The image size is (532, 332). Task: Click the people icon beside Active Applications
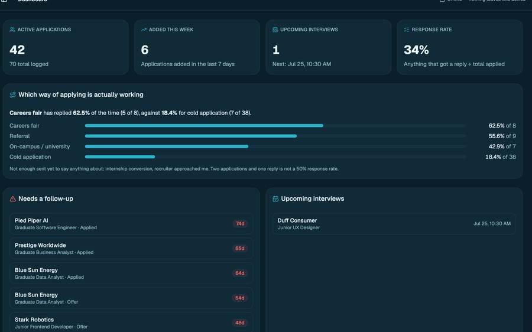(x=12, y=30)
